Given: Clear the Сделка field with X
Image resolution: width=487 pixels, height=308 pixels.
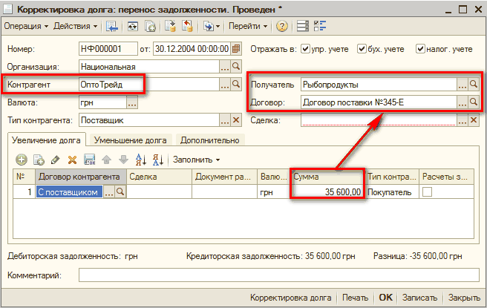Looking at the screenshot, I should [x=474, y=120].
